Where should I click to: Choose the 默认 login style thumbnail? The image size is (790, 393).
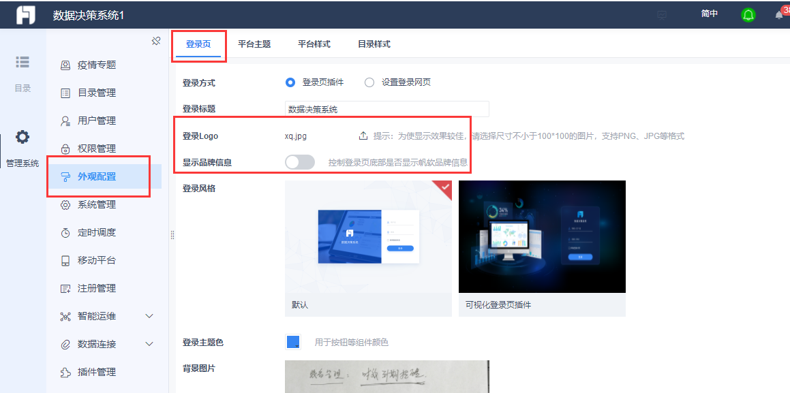click(368, 249)
